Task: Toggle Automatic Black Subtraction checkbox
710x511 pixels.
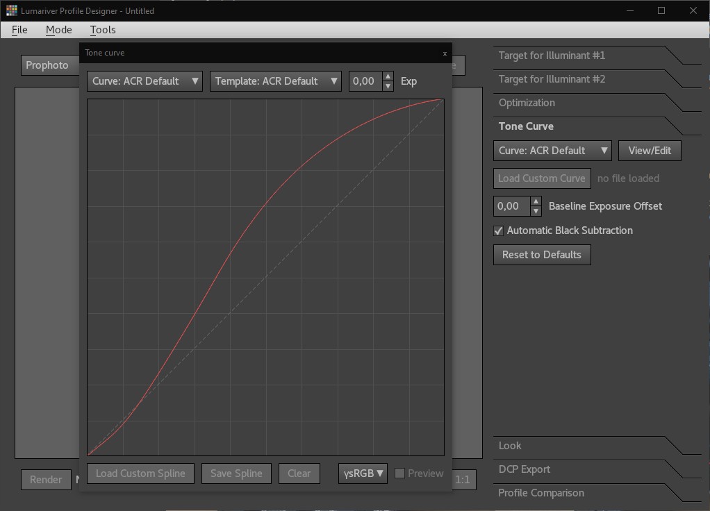Action: (x=498, y=231)
